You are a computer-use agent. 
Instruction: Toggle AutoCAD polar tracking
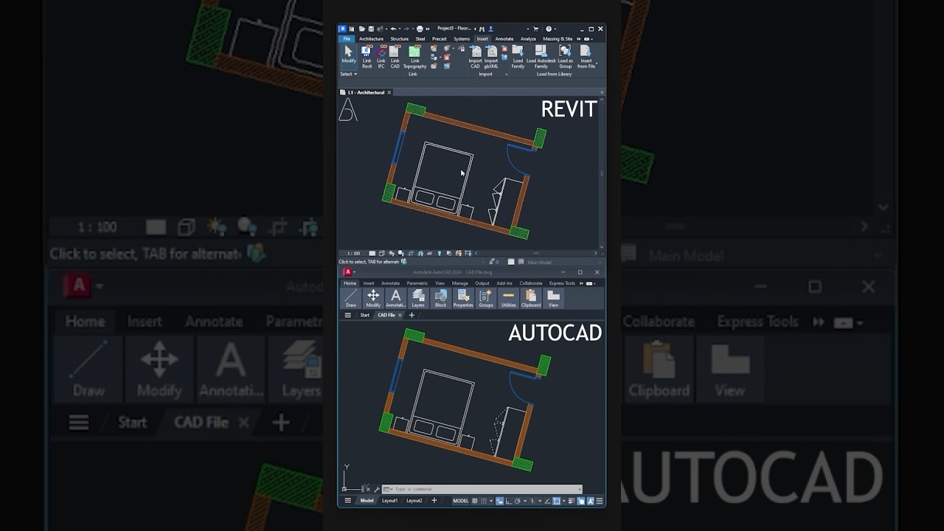coord(518,501)
